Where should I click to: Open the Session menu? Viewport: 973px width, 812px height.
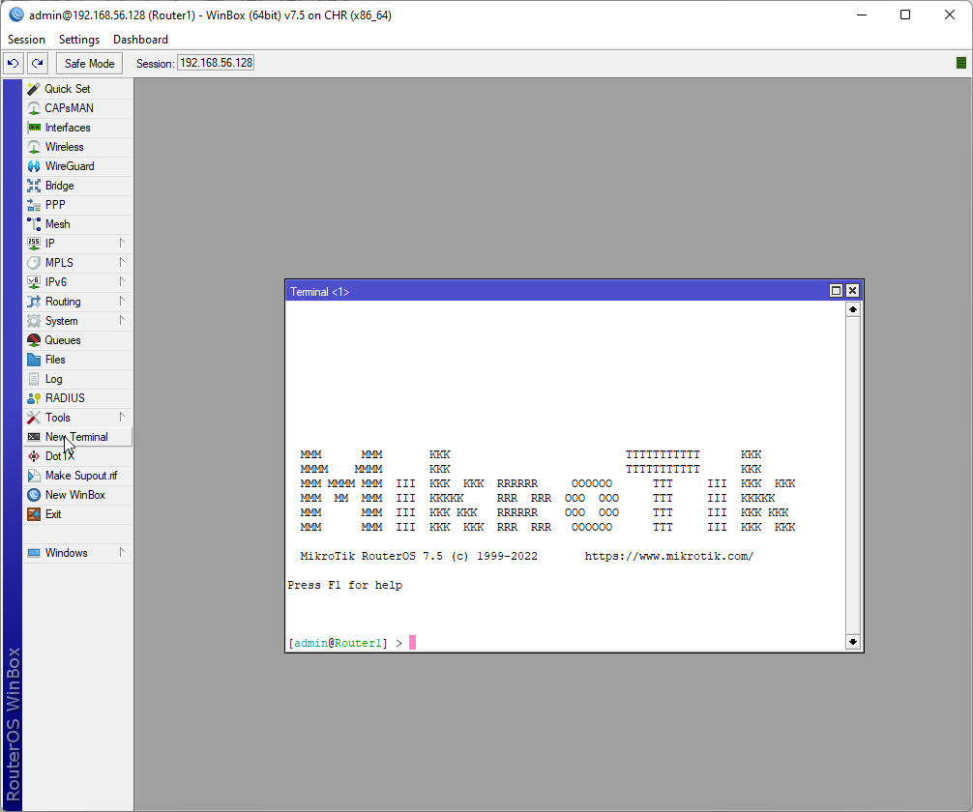pos(26,40)
